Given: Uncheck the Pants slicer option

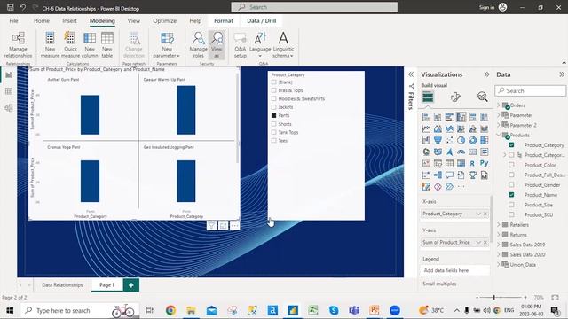Looking at the screenshot, I should [274, 115].
